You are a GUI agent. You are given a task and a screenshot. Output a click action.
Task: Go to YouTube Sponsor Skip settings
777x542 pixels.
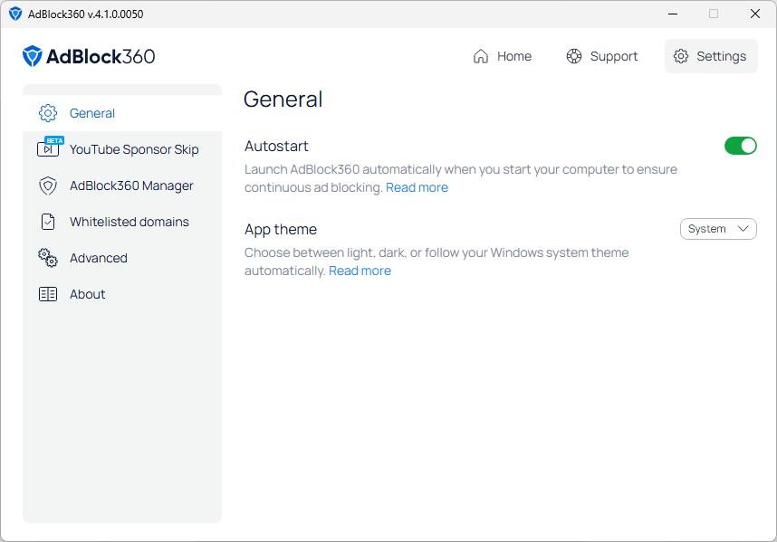pos(134,149)
